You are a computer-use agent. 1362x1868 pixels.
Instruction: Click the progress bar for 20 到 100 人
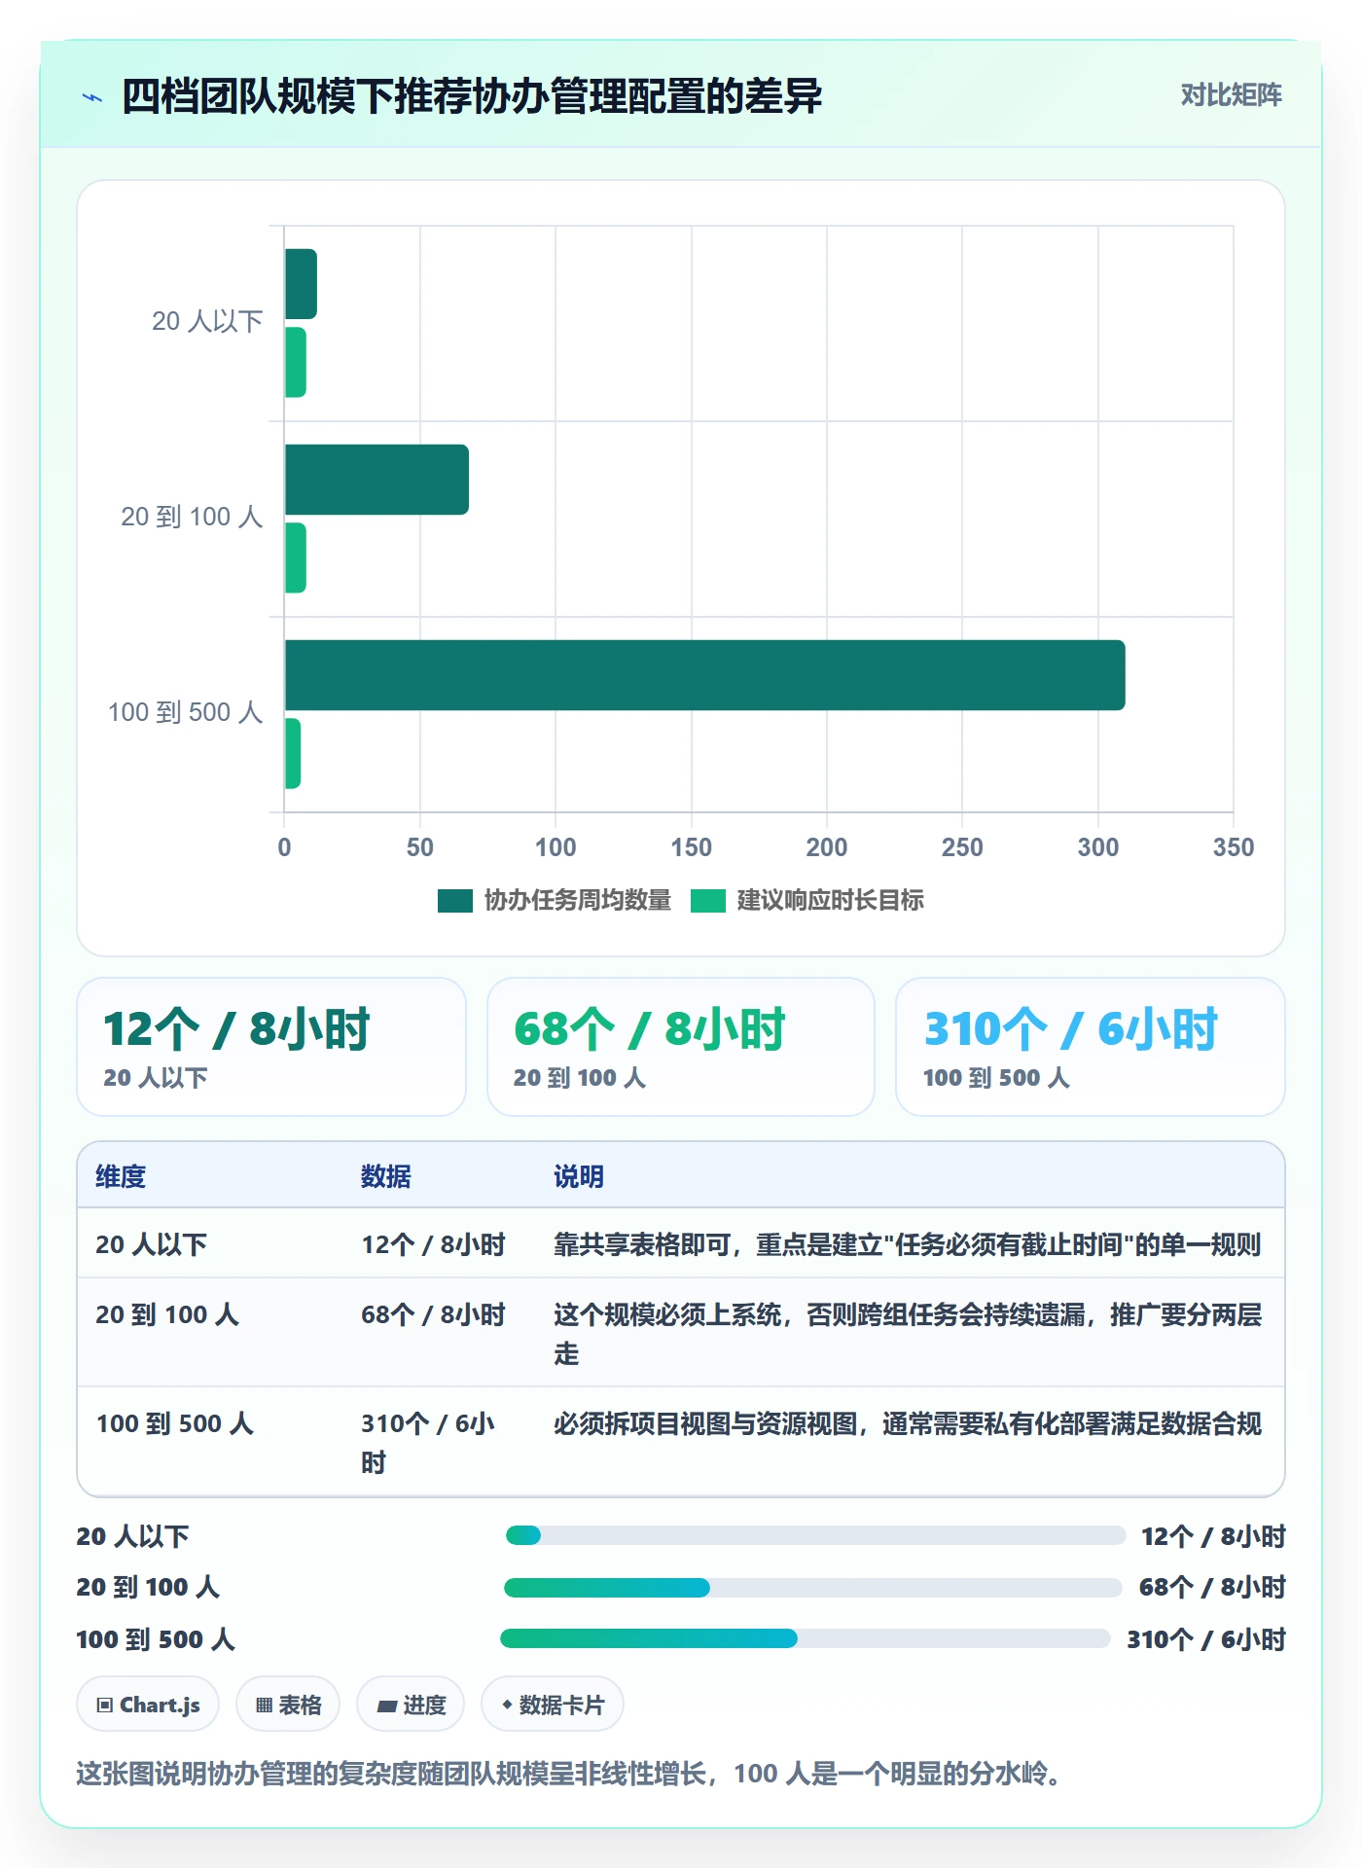pos(813,1588)
